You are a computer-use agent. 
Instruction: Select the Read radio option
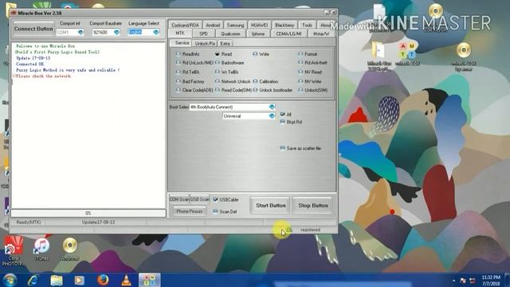tap(218, 54)
